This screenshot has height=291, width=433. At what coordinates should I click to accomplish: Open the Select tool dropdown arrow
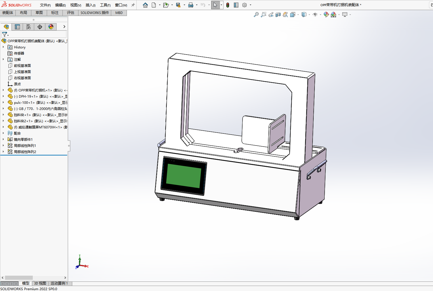point(221,5)
